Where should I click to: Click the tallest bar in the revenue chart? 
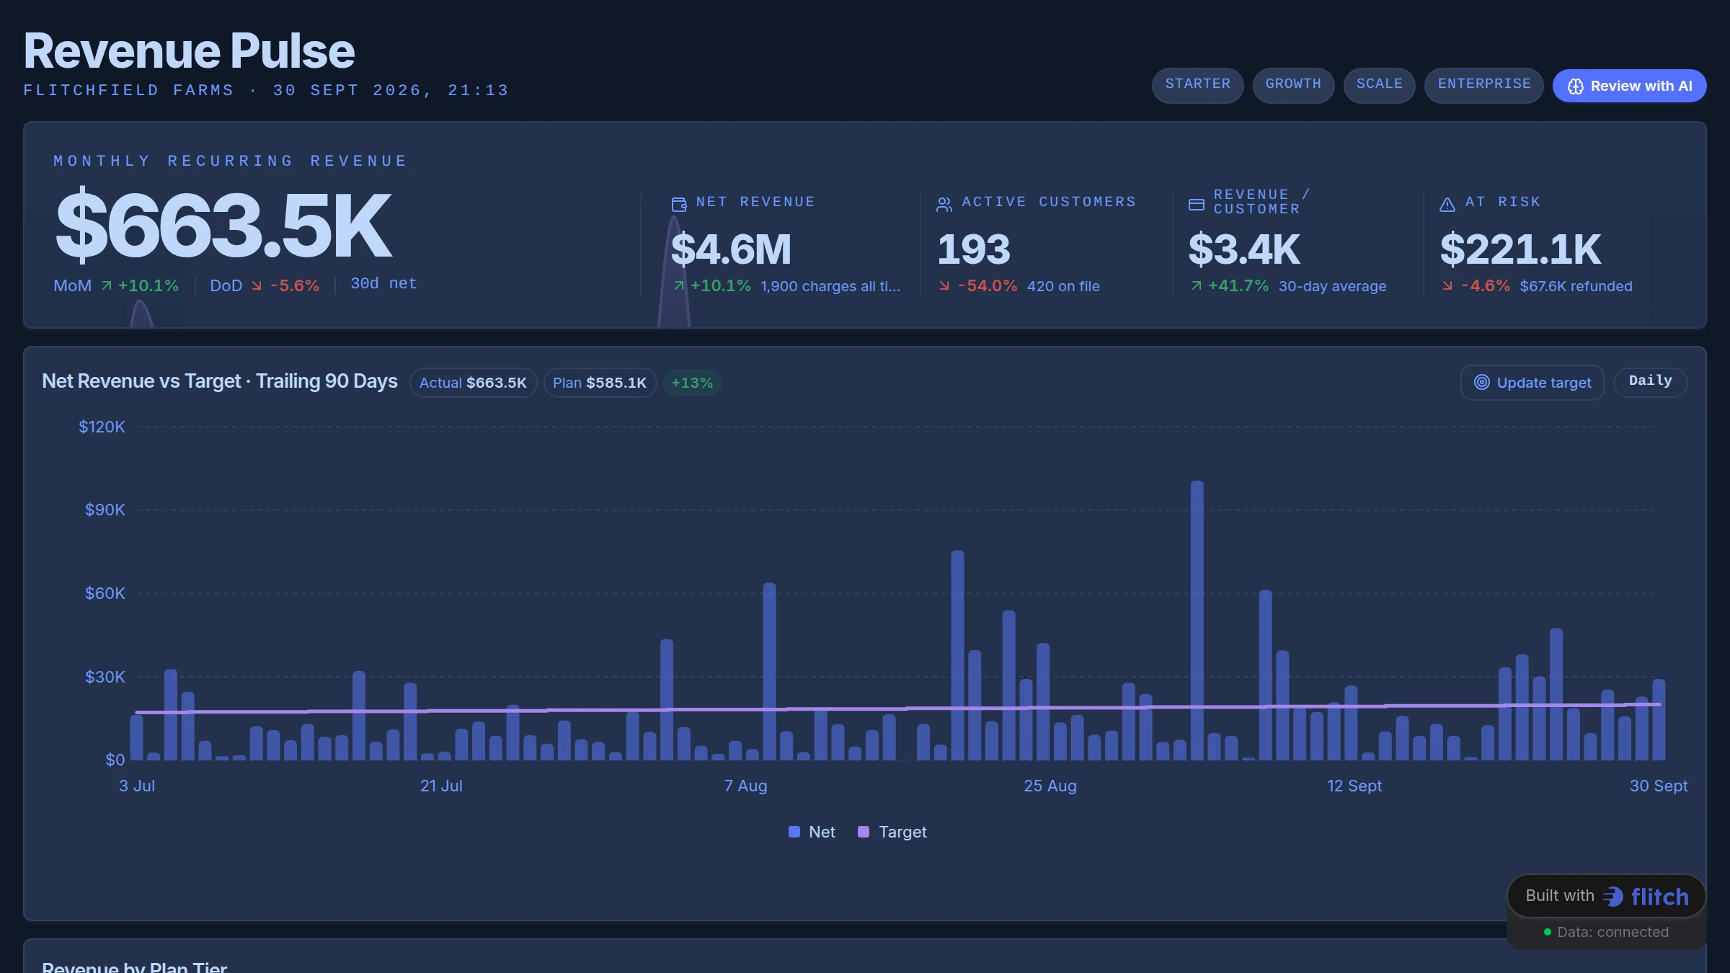tap(1197, 620)
